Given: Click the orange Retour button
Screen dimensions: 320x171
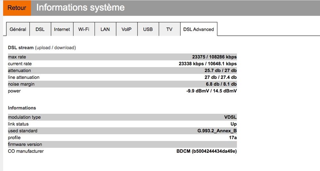Looking at the screenshot, I should [17, 8].
